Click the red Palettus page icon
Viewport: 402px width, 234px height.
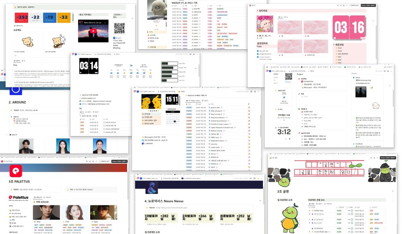[x=15, y=171]
